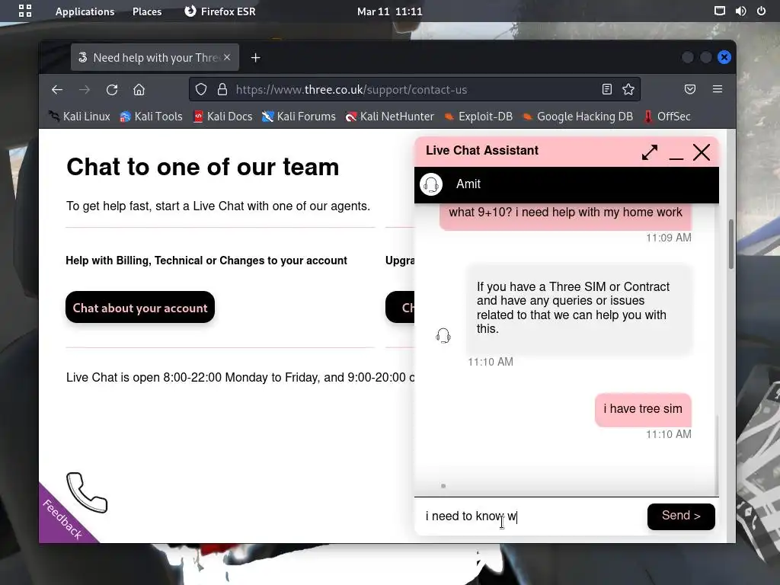Screen dimensions: 780x585
Task: Open the Kali Docs bookmark
Action: click(223, 117)
